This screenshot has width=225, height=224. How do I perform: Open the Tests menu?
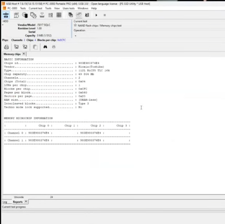click(x=23, y=8)
